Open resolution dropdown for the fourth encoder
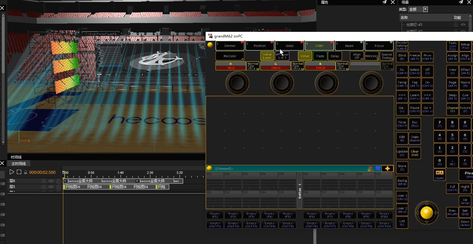The height and width of the screenshot is (244, 473). [387, 66]
